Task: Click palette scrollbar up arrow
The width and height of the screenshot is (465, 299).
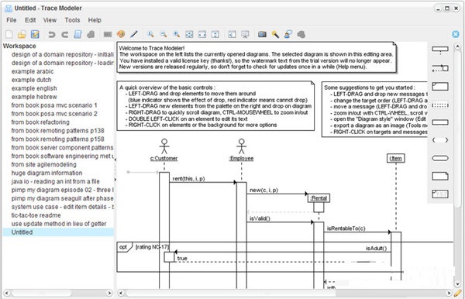Action: [x=457, y=46]
